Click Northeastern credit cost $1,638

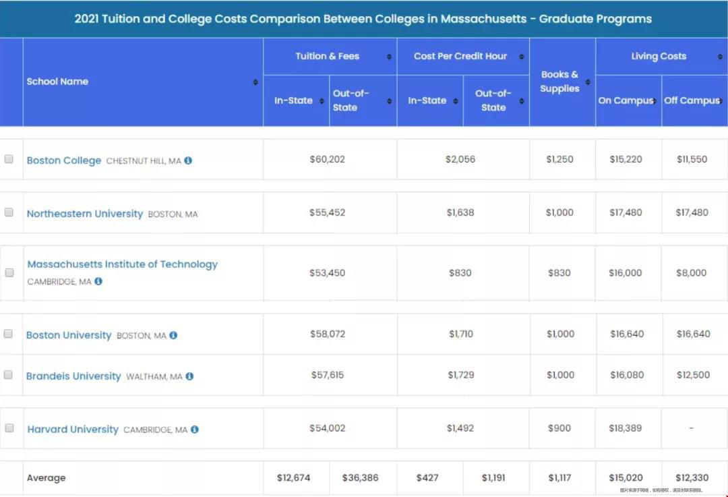click(460, 212)
